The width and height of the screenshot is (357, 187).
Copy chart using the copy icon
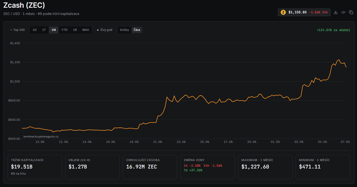[x=351, y=12]
